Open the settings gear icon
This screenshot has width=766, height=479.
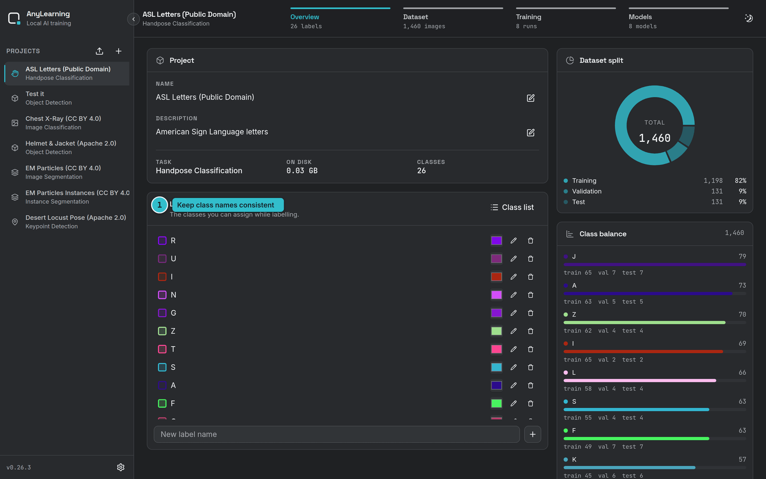(121, 467)
